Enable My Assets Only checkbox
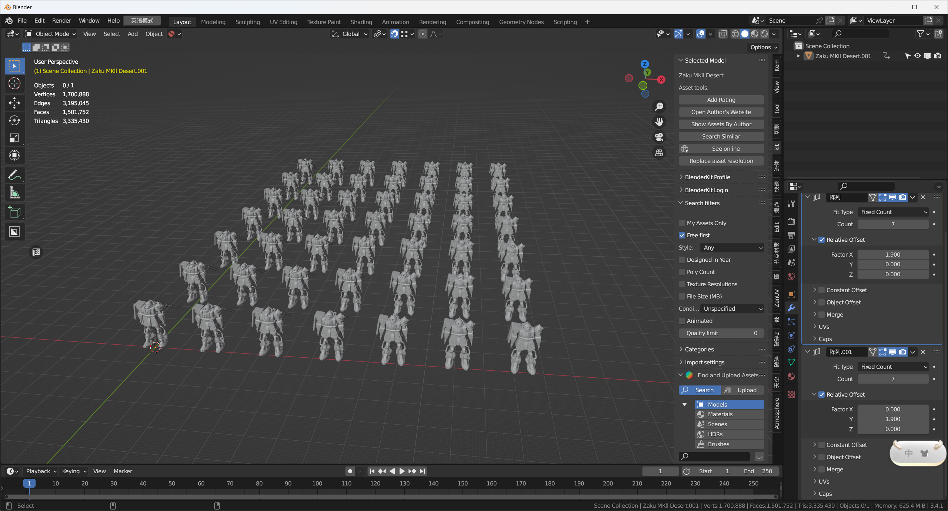This screenshot has width=948, height=511. pos(682,223)
